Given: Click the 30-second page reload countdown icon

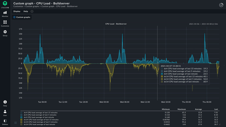Looking at the screenshot, I should pos(221,5).
